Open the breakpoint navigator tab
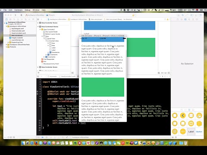 click(x=29, y=19)
